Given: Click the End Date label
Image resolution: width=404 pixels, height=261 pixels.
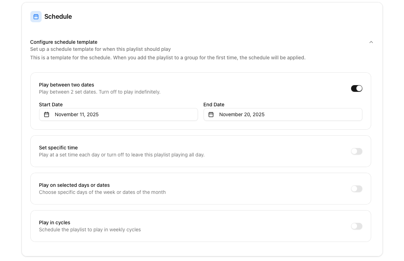Looking at the screenshot, I should (214, 105).
